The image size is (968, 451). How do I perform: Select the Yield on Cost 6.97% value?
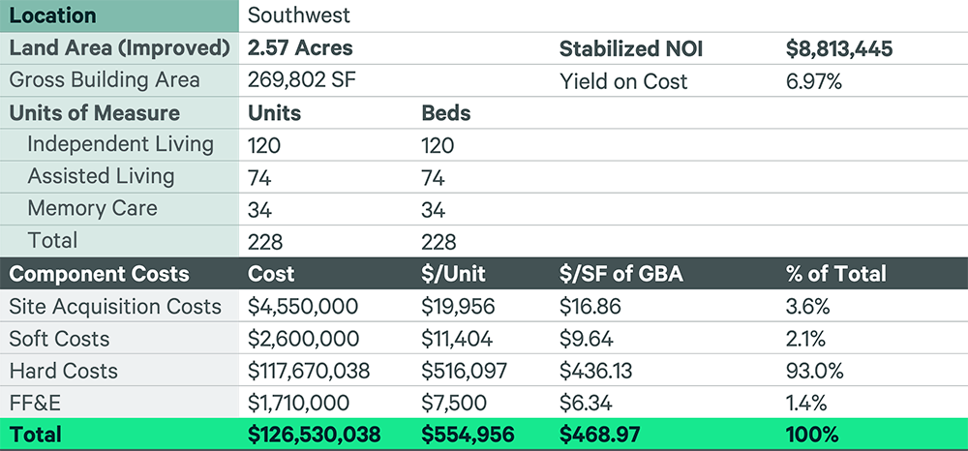(814, 81)
